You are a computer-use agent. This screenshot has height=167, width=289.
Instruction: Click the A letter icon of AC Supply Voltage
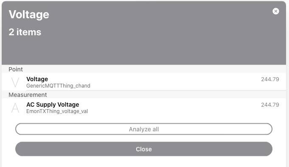[x=15, y=108]
